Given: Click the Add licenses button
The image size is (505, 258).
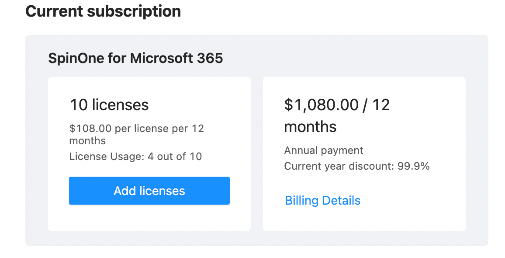Looking at the screenshot, I should (149, 191).
